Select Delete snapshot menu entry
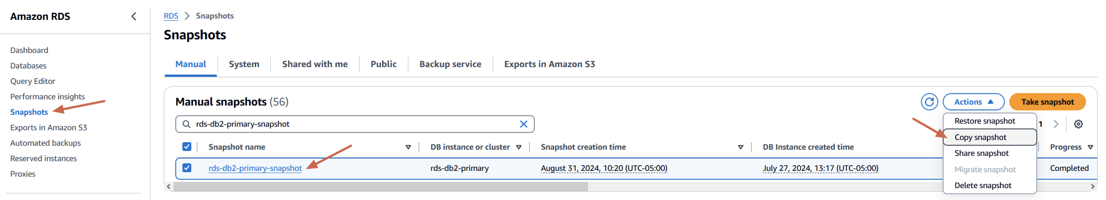The height and width of the screenshot is (200, 1106). [983, 185]
